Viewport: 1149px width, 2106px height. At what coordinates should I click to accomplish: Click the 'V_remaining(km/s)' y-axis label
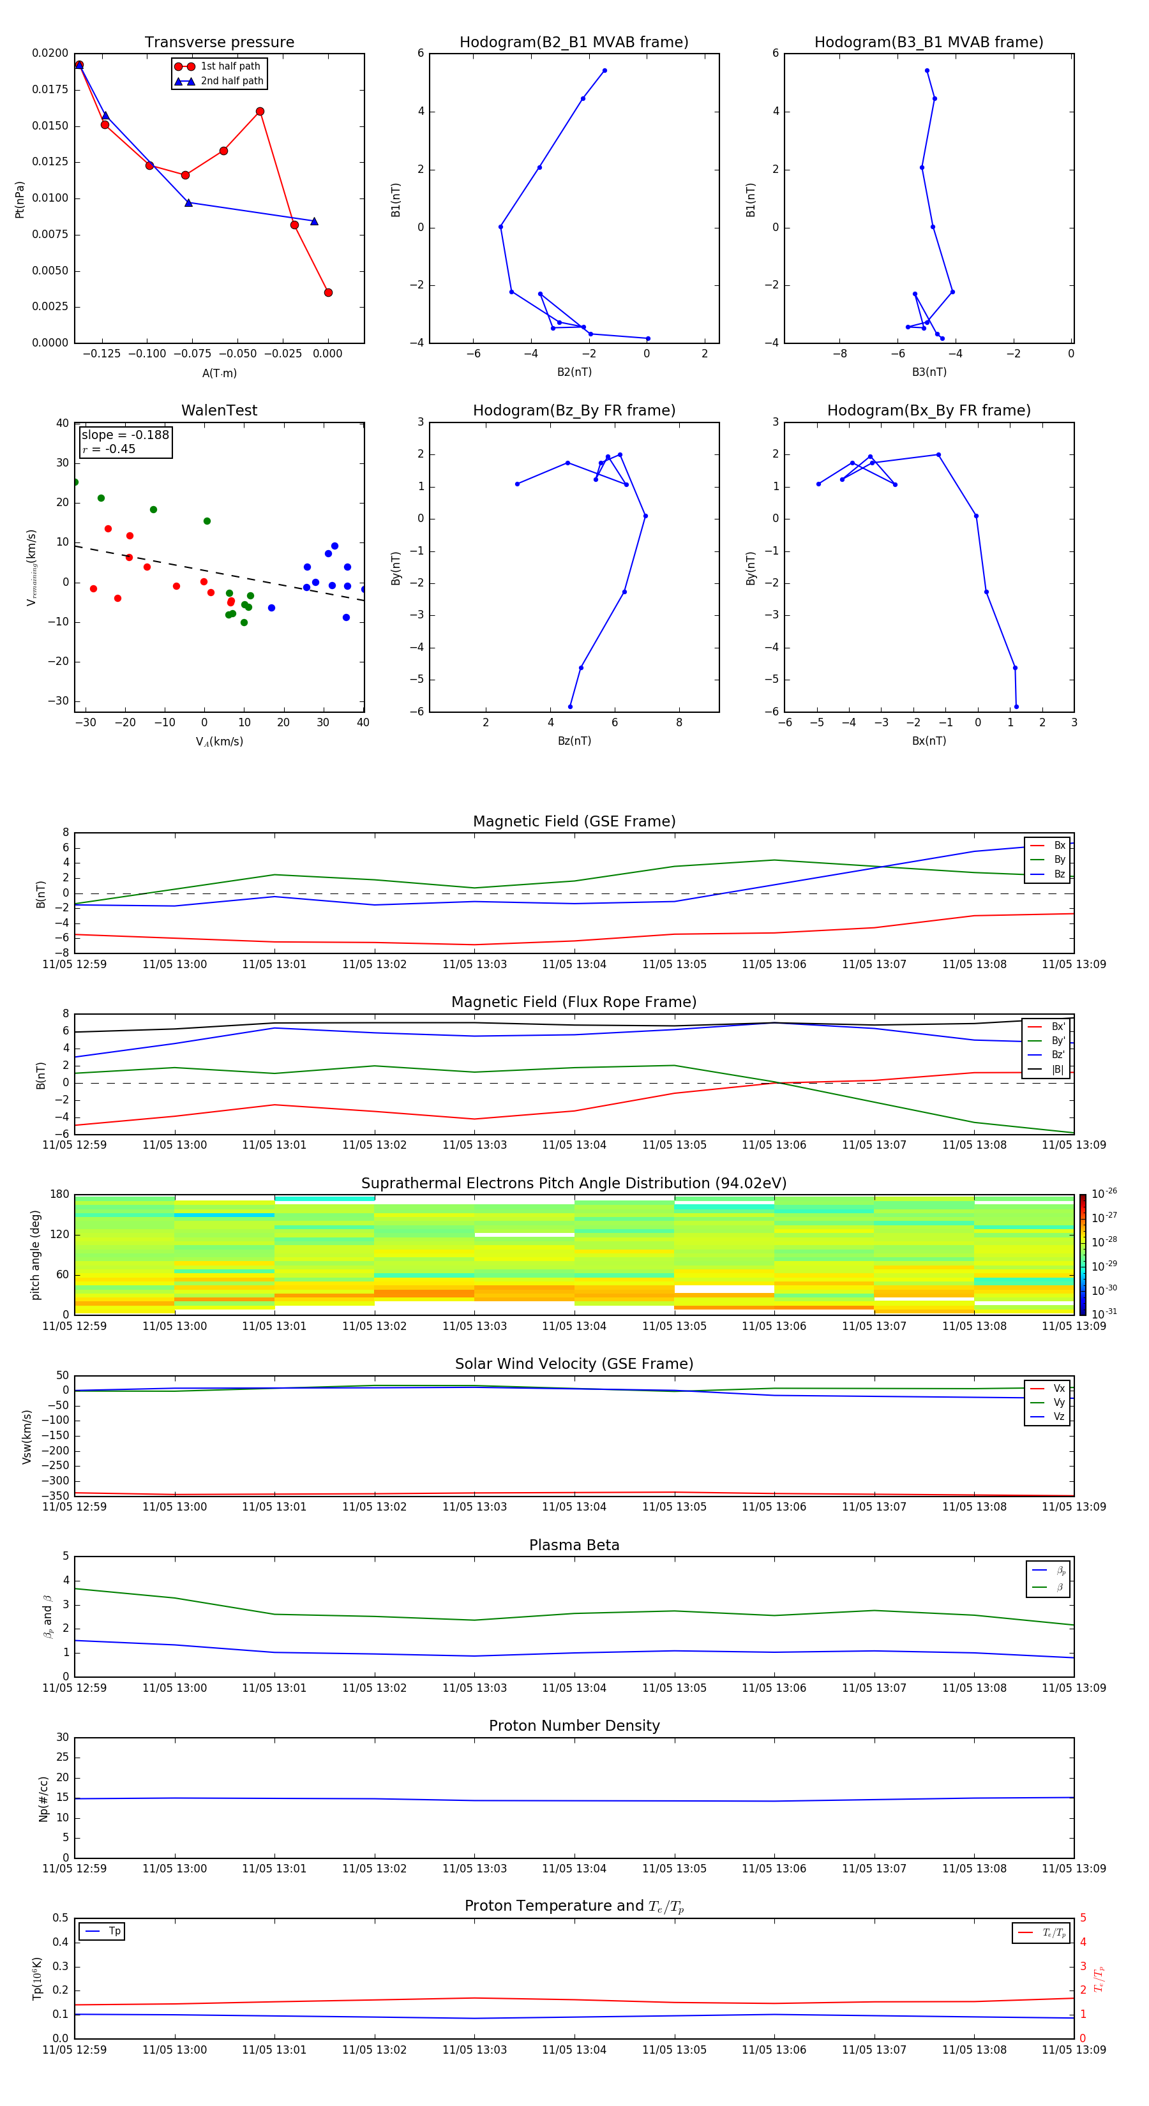point(32,567)
